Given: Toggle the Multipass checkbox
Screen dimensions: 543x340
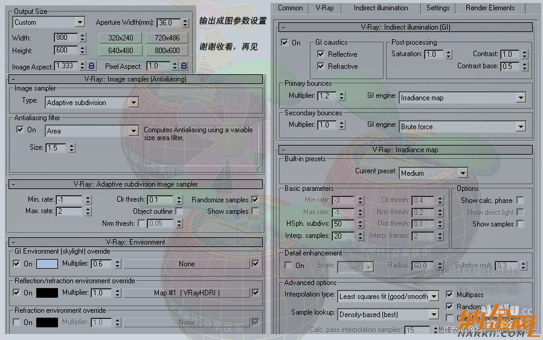Looking at the screenshot, I should pyautogui.click(x=449, y=294).
